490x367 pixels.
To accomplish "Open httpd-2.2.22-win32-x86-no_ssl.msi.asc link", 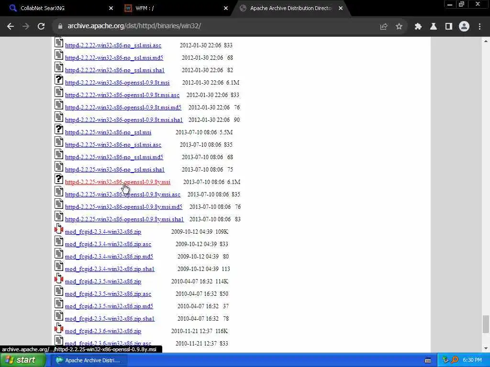I will (x=113, y=45).
